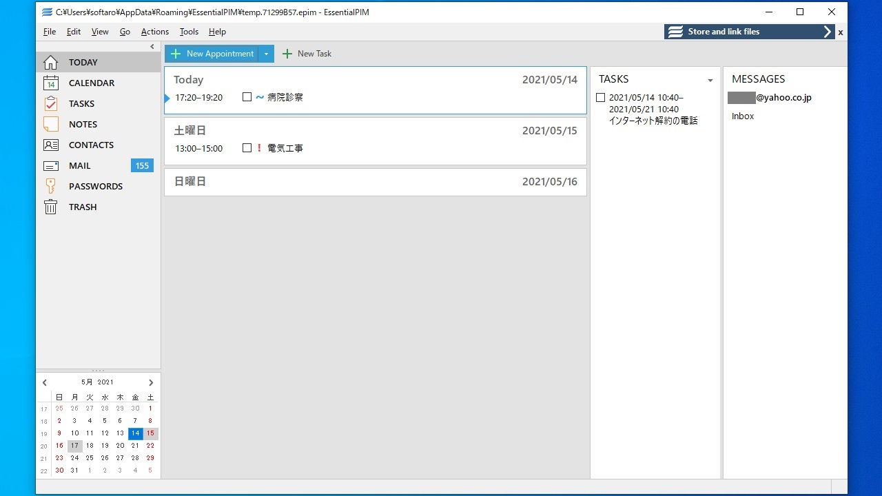Open the Contacts module icon
The height and width of the screenshot is (496, 882).
pos(51,145)
